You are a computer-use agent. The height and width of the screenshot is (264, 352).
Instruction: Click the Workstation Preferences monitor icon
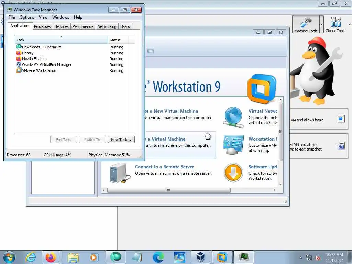[233, 145]
